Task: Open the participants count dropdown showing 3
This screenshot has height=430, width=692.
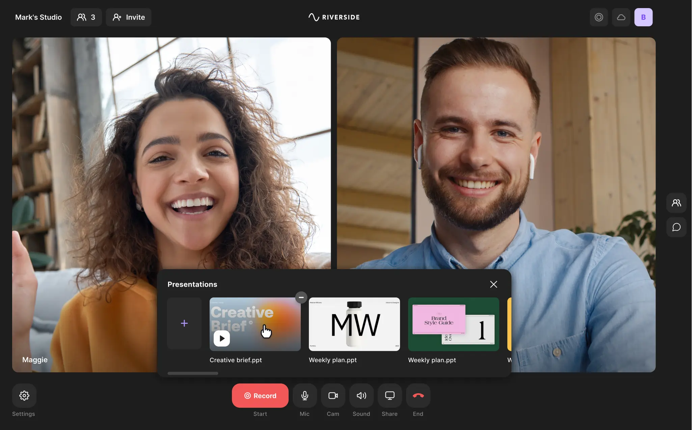Action: pyautogui.click(x=86, y=17)
